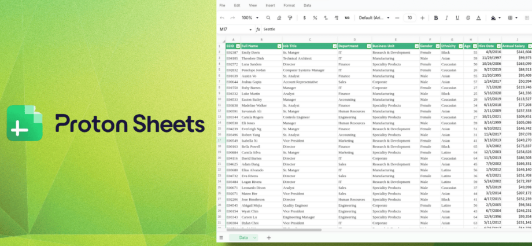The width and height of the screenshot is (532, 246).
Task: Open the View menu
Action: click(x=253, y=5)
